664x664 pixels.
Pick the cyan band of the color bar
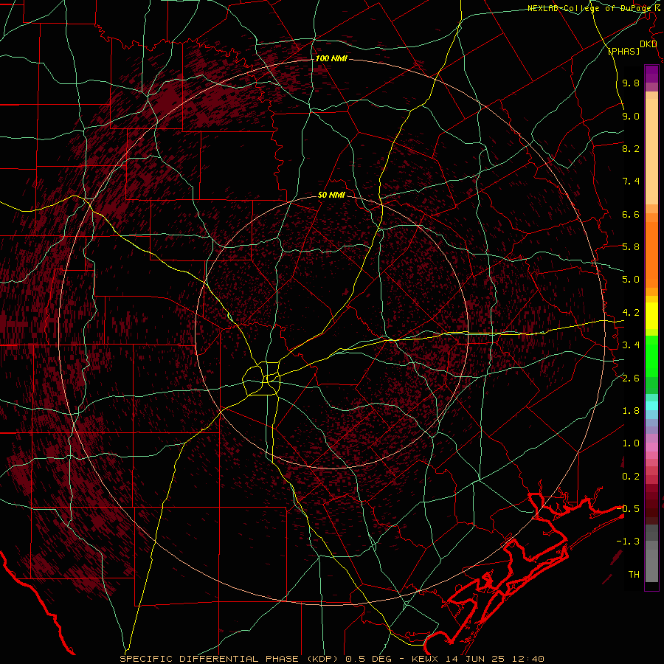point(651,405)
